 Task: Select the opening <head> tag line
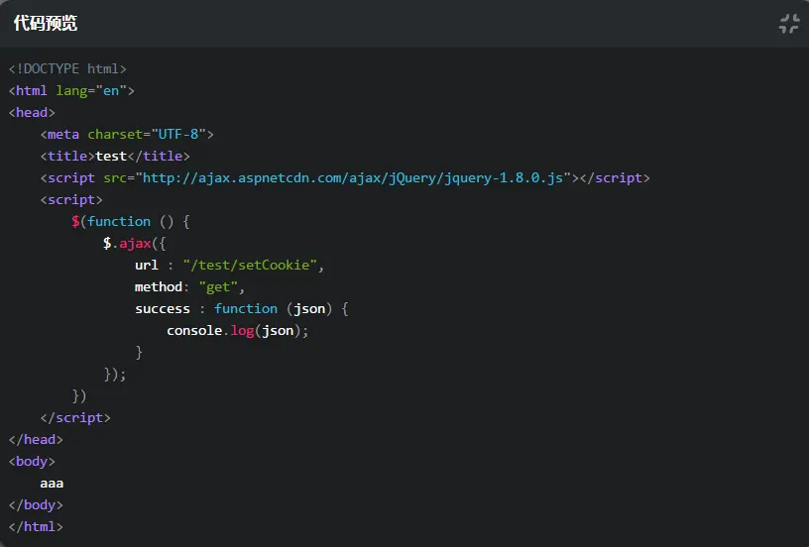pyautogui.click(x=32, y=112)
